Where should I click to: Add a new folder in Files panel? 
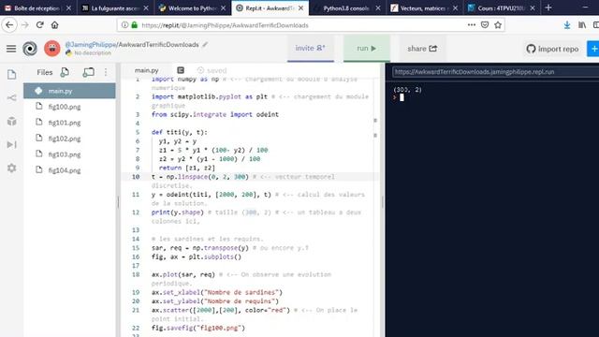88,72
